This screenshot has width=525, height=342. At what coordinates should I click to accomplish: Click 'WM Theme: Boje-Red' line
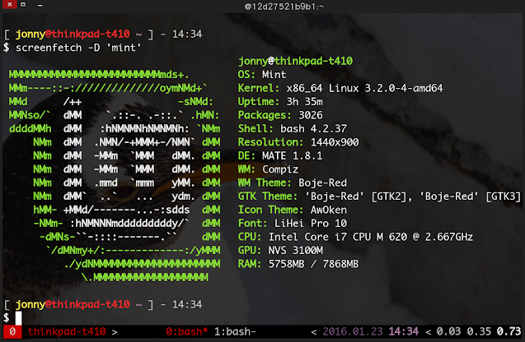(x=293, y=183)
